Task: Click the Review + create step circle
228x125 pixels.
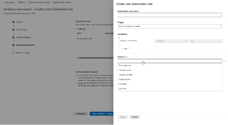Action: click(13, 53)
